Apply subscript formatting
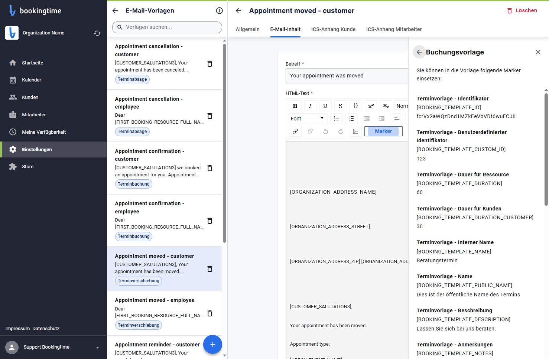 pos(386,106)
